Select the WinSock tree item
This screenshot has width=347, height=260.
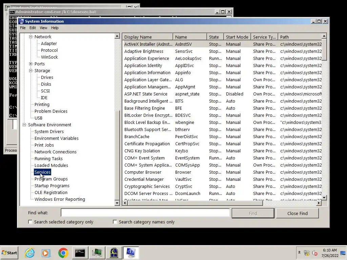(x=49, y=57)
